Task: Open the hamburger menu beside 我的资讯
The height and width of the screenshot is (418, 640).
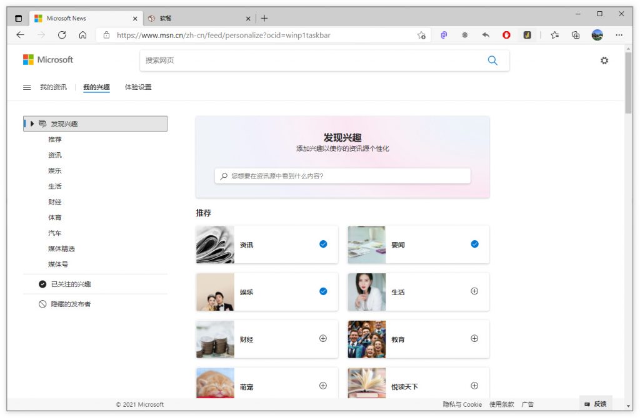Action: pos(27,87)
